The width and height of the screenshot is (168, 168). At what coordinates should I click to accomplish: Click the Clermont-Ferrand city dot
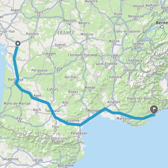(82, 58)
